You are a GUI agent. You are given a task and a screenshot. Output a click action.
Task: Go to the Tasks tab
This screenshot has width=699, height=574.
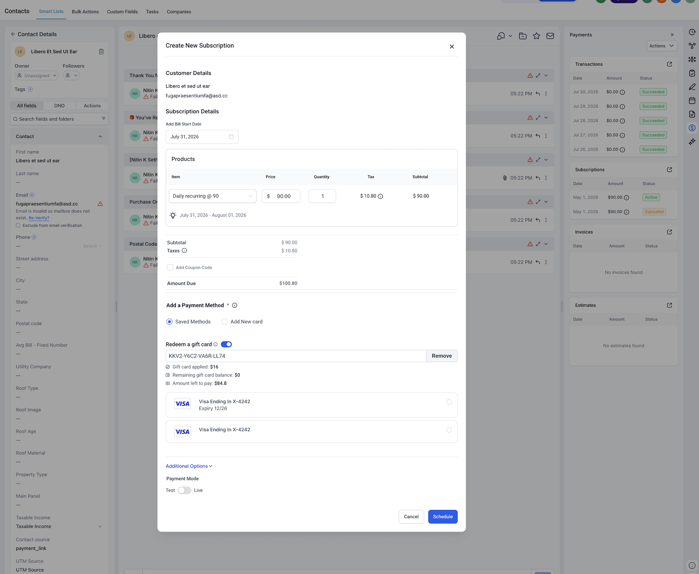click(152, 12)
